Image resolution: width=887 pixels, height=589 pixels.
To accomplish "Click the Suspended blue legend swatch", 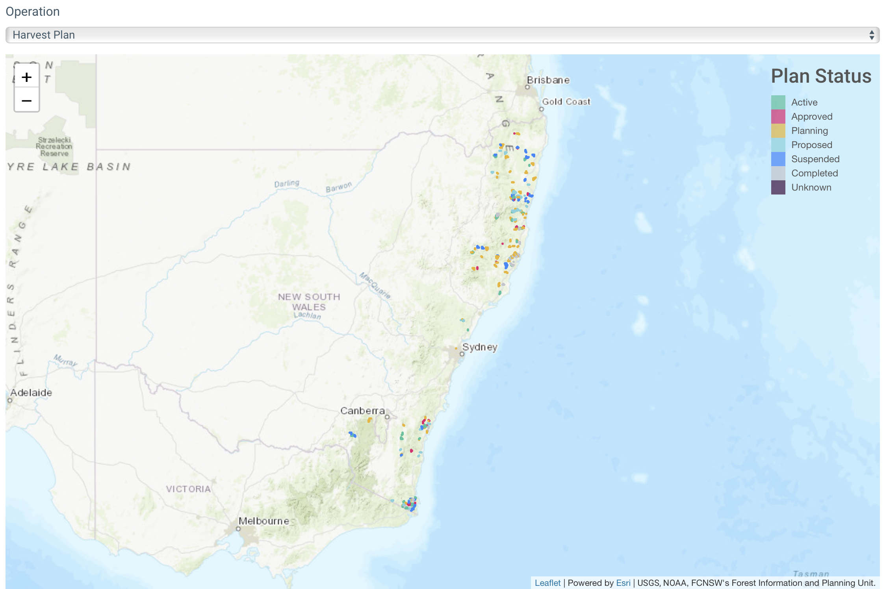I will coord(778,159).
